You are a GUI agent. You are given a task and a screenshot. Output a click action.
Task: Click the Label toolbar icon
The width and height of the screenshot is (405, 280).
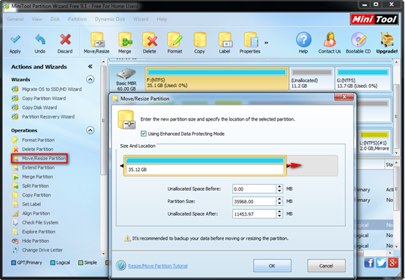[x=225, y=39]
